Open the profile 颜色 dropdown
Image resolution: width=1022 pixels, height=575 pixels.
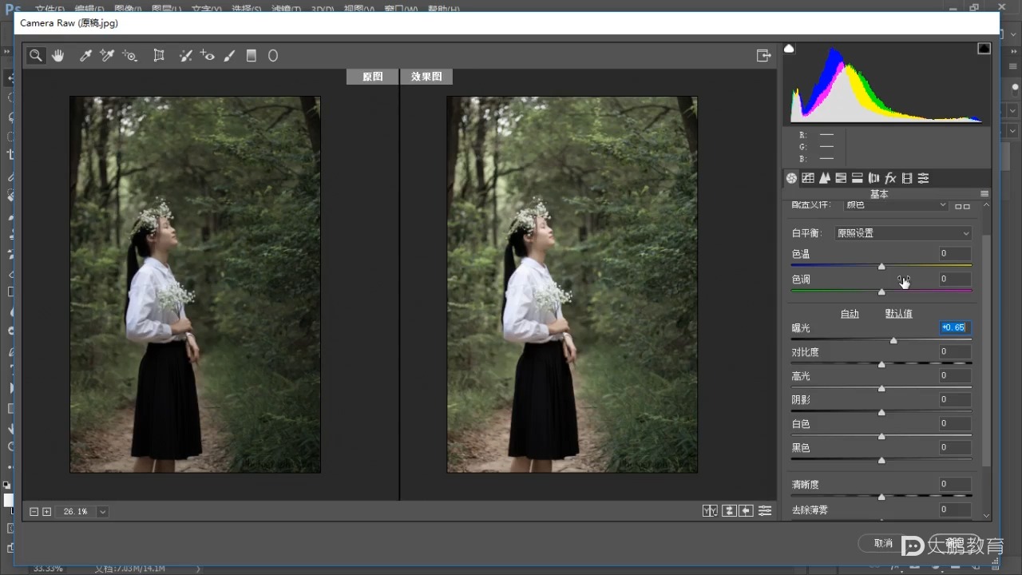pyautogui.click(x=896, y=205)
